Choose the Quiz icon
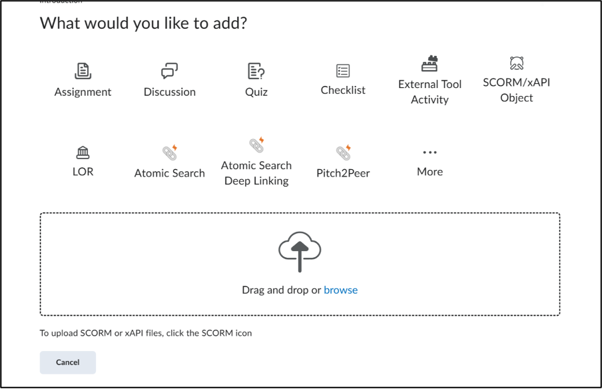Screen dimensions: 602x389 256,71
